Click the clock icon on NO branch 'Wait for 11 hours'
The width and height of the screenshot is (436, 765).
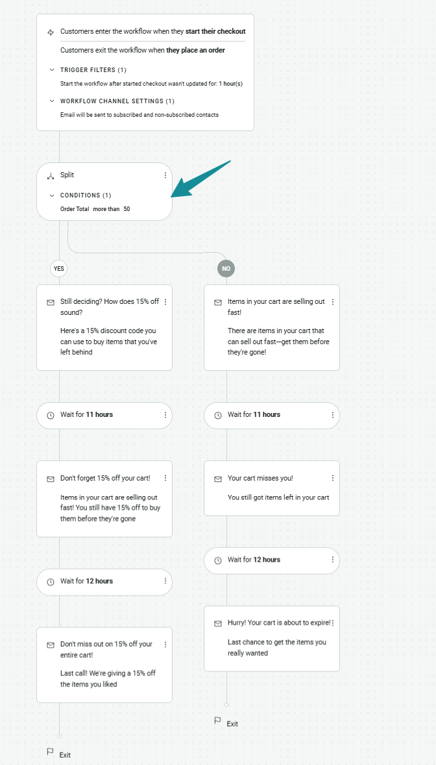218,415
